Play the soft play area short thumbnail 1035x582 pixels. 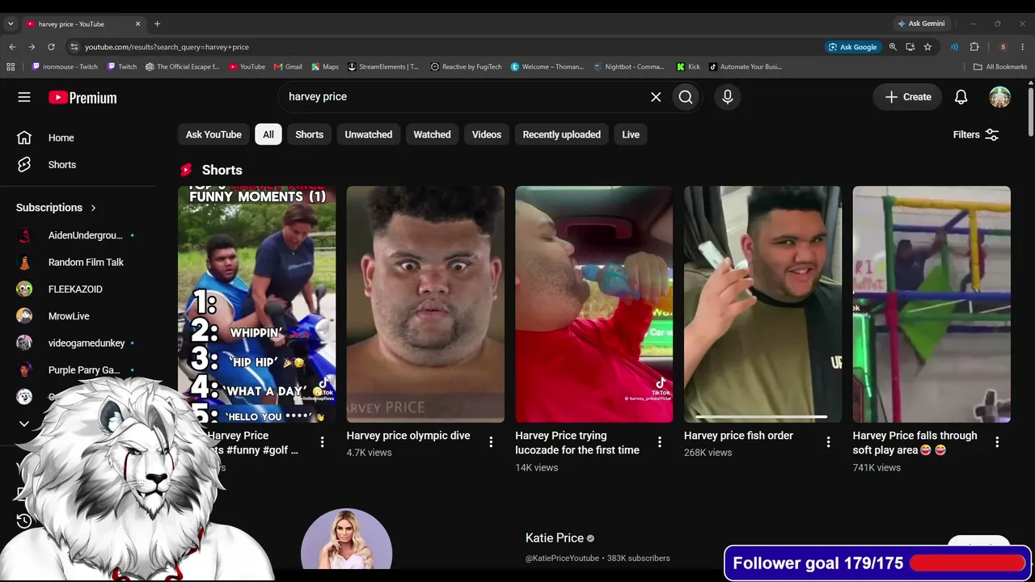point(931,305)
